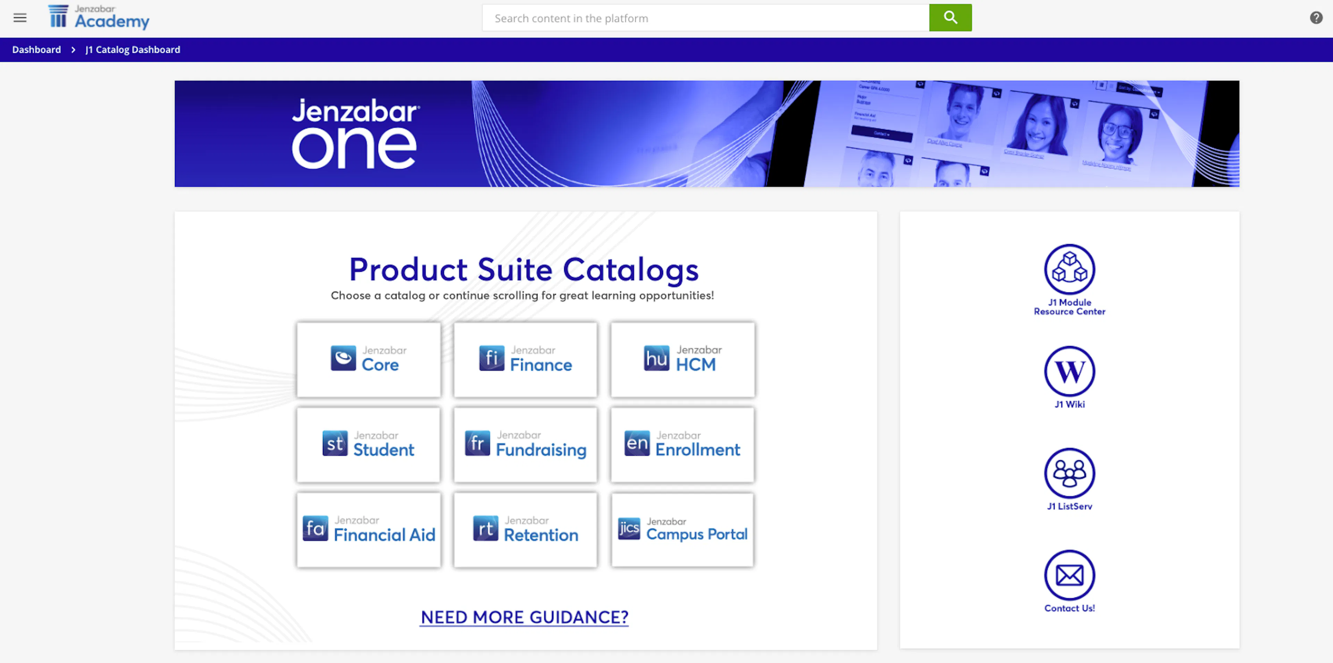
Task: Open the Jenzabar Retention catalog tile
Action: [x=525, y=530]
